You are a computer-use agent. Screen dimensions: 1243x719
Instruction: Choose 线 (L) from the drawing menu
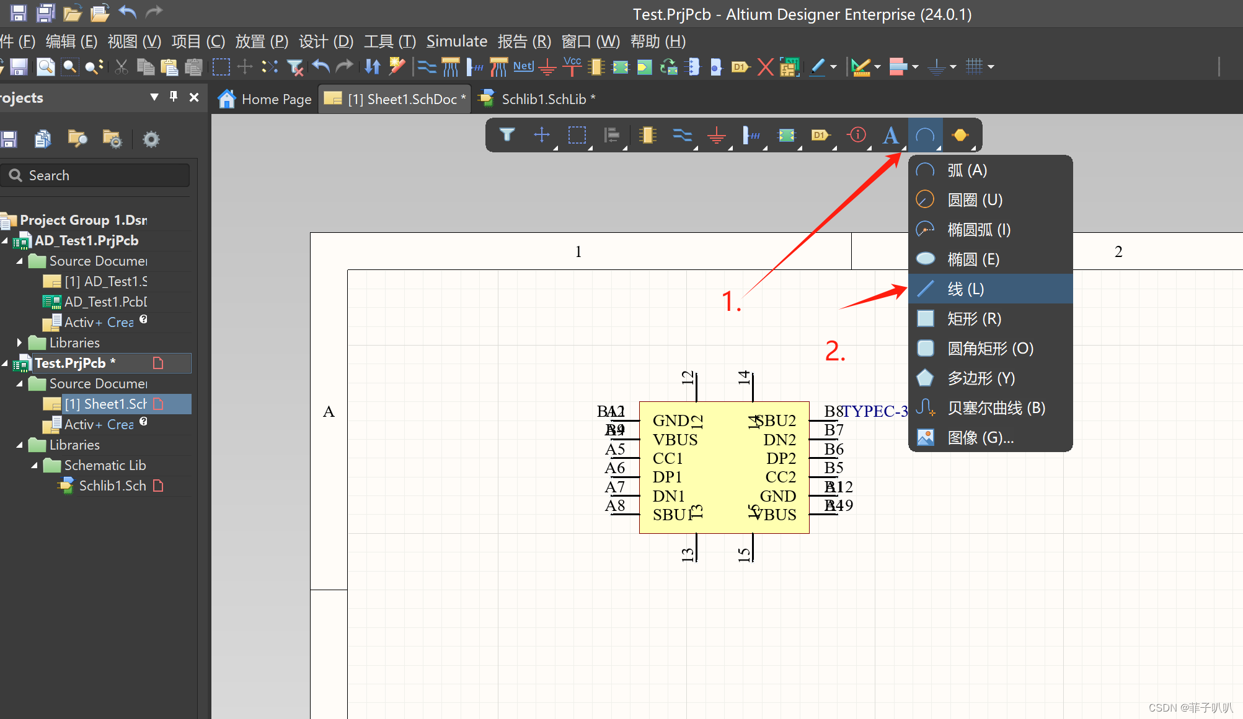[991, 289]
